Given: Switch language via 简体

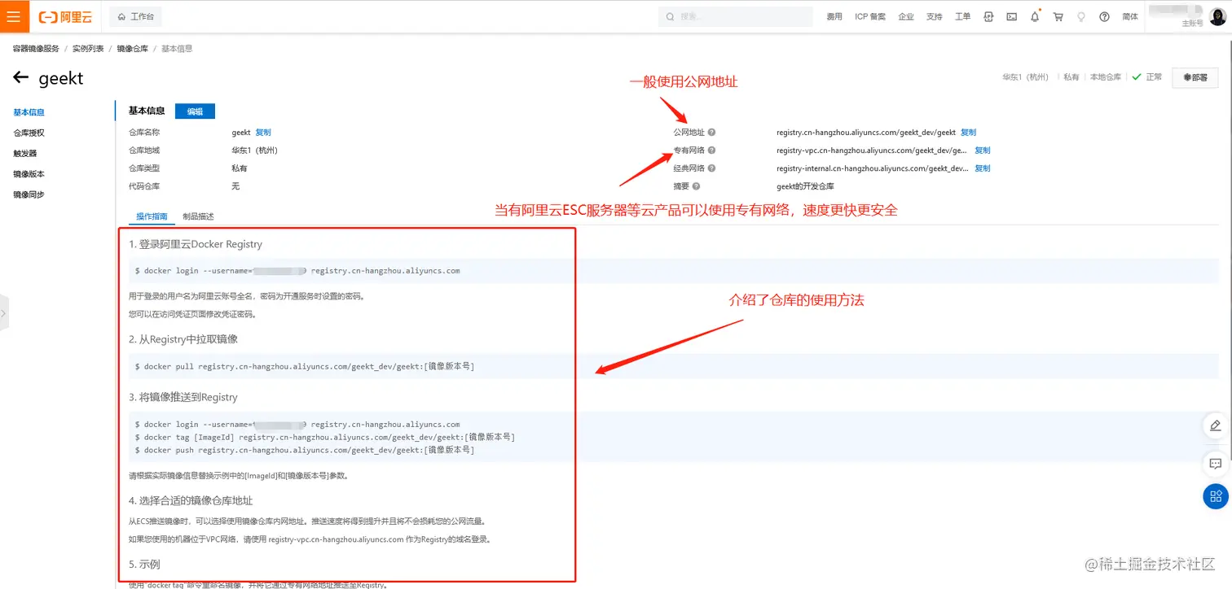Looking at the screenshot, I should [x=1130, y=17].
